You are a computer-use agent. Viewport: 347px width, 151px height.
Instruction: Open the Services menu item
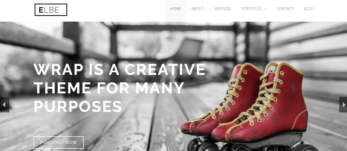click(x=223, y=9)
